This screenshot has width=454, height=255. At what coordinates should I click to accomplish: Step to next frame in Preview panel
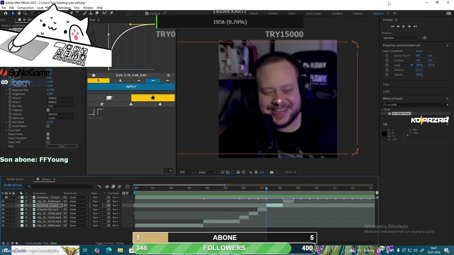[409, 26]
